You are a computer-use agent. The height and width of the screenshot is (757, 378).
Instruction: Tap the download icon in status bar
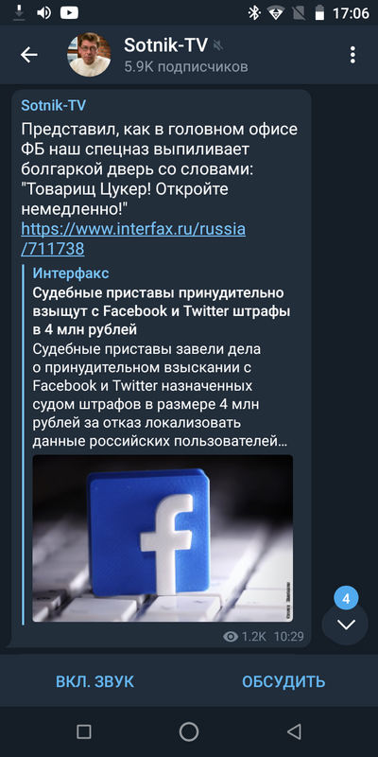coord(19,13)
